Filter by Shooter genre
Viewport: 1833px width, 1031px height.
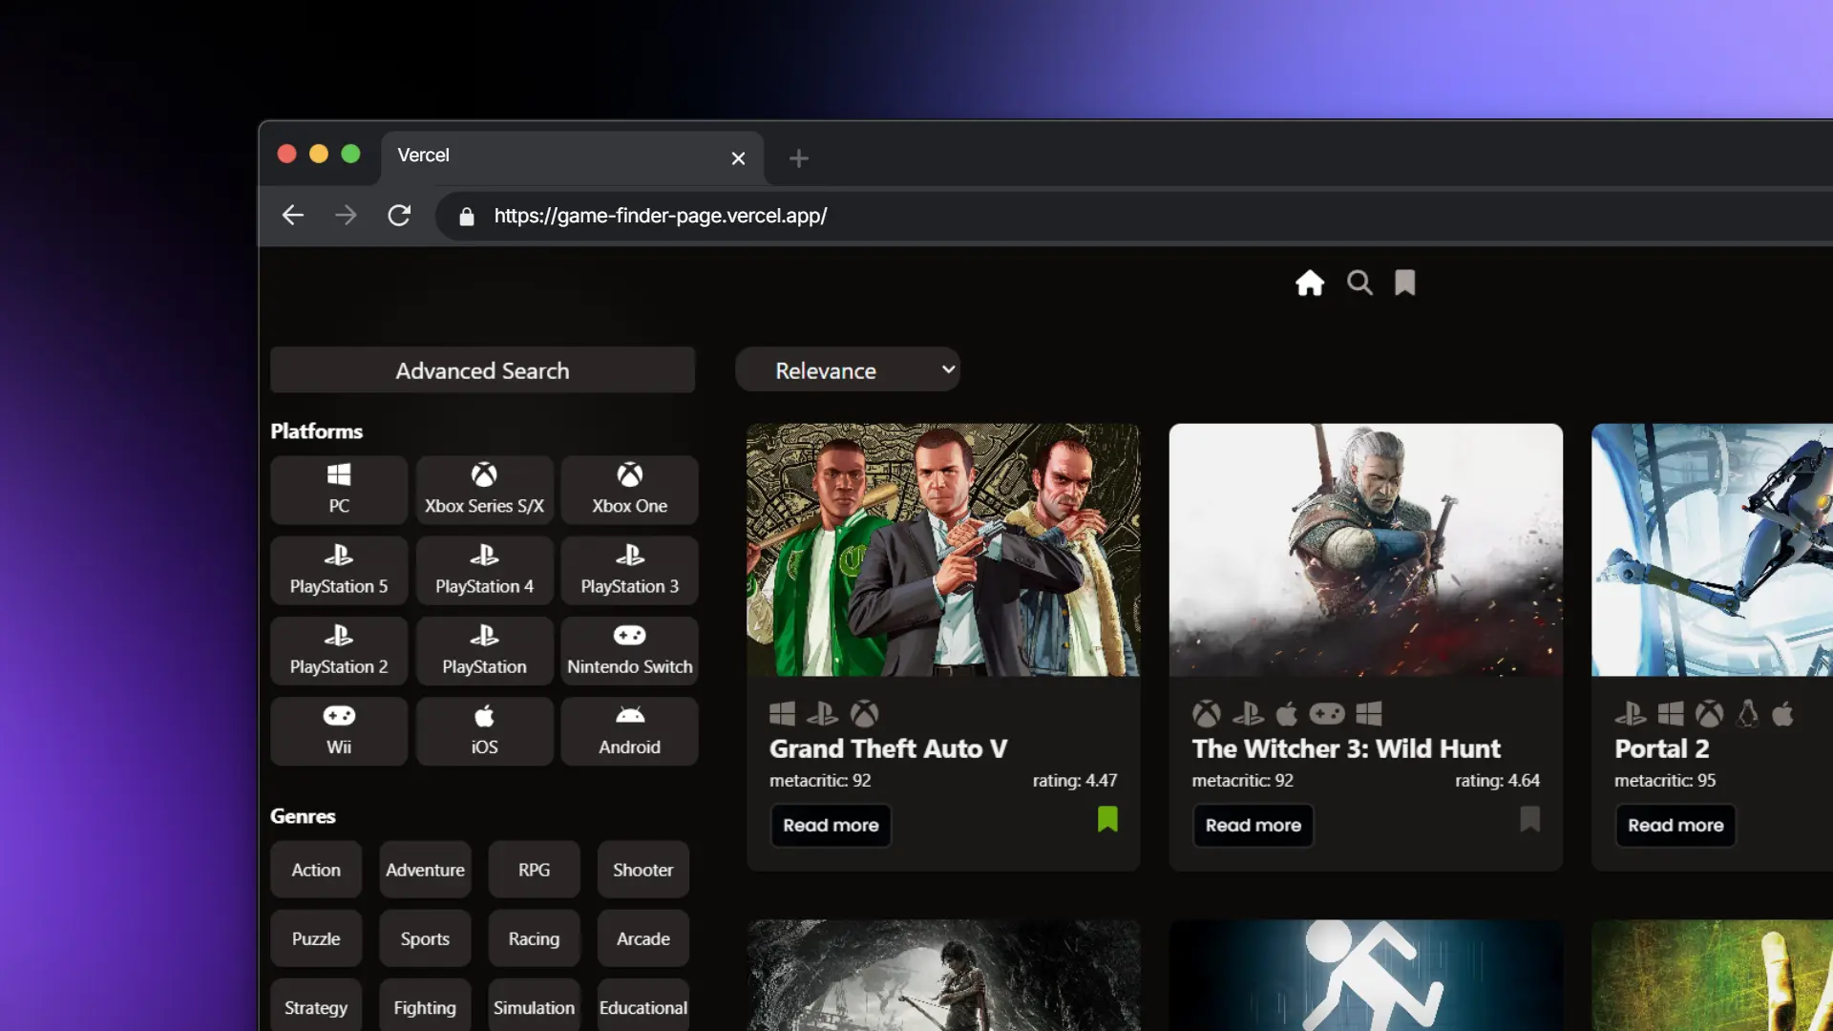[x=643, y=870]
